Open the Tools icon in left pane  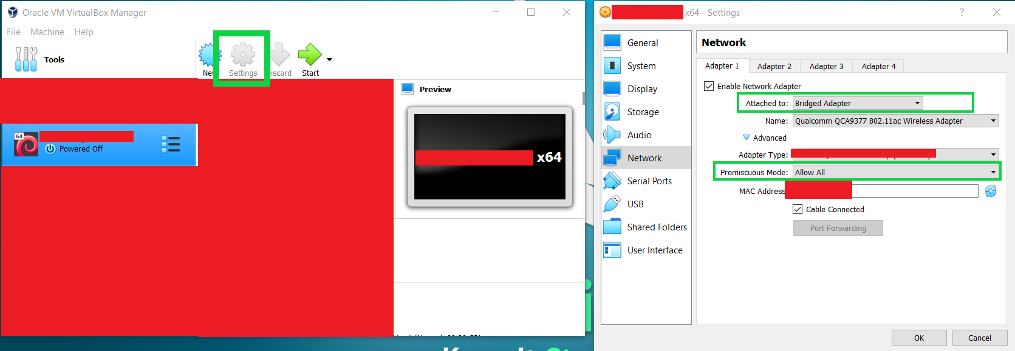tap(26, 59)
